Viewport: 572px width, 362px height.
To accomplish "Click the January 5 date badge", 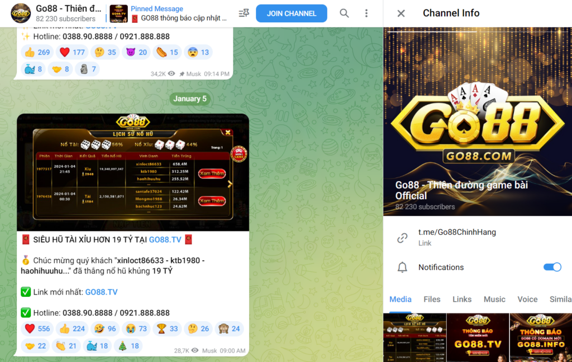I will pyautogui.click(x=190, y=99).
